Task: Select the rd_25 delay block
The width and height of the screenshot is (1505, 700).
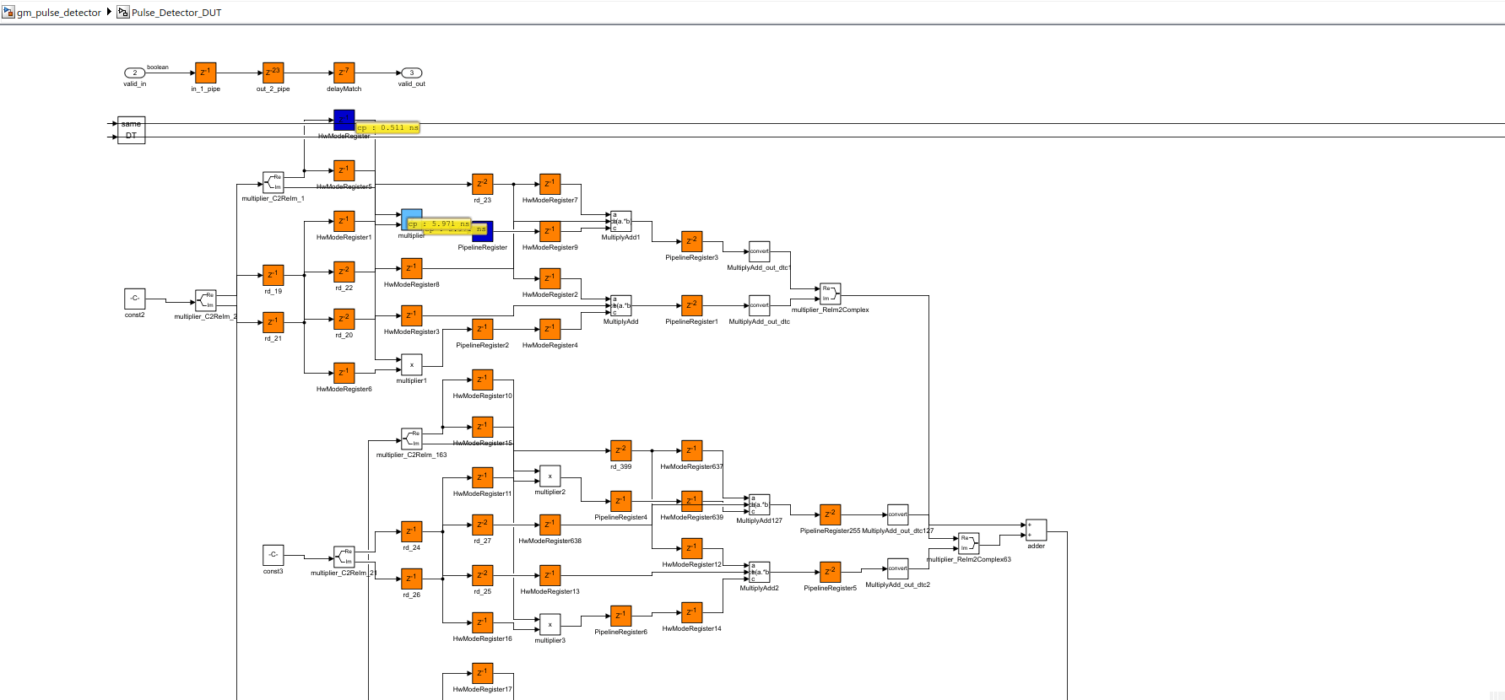Action: [483, 575]
